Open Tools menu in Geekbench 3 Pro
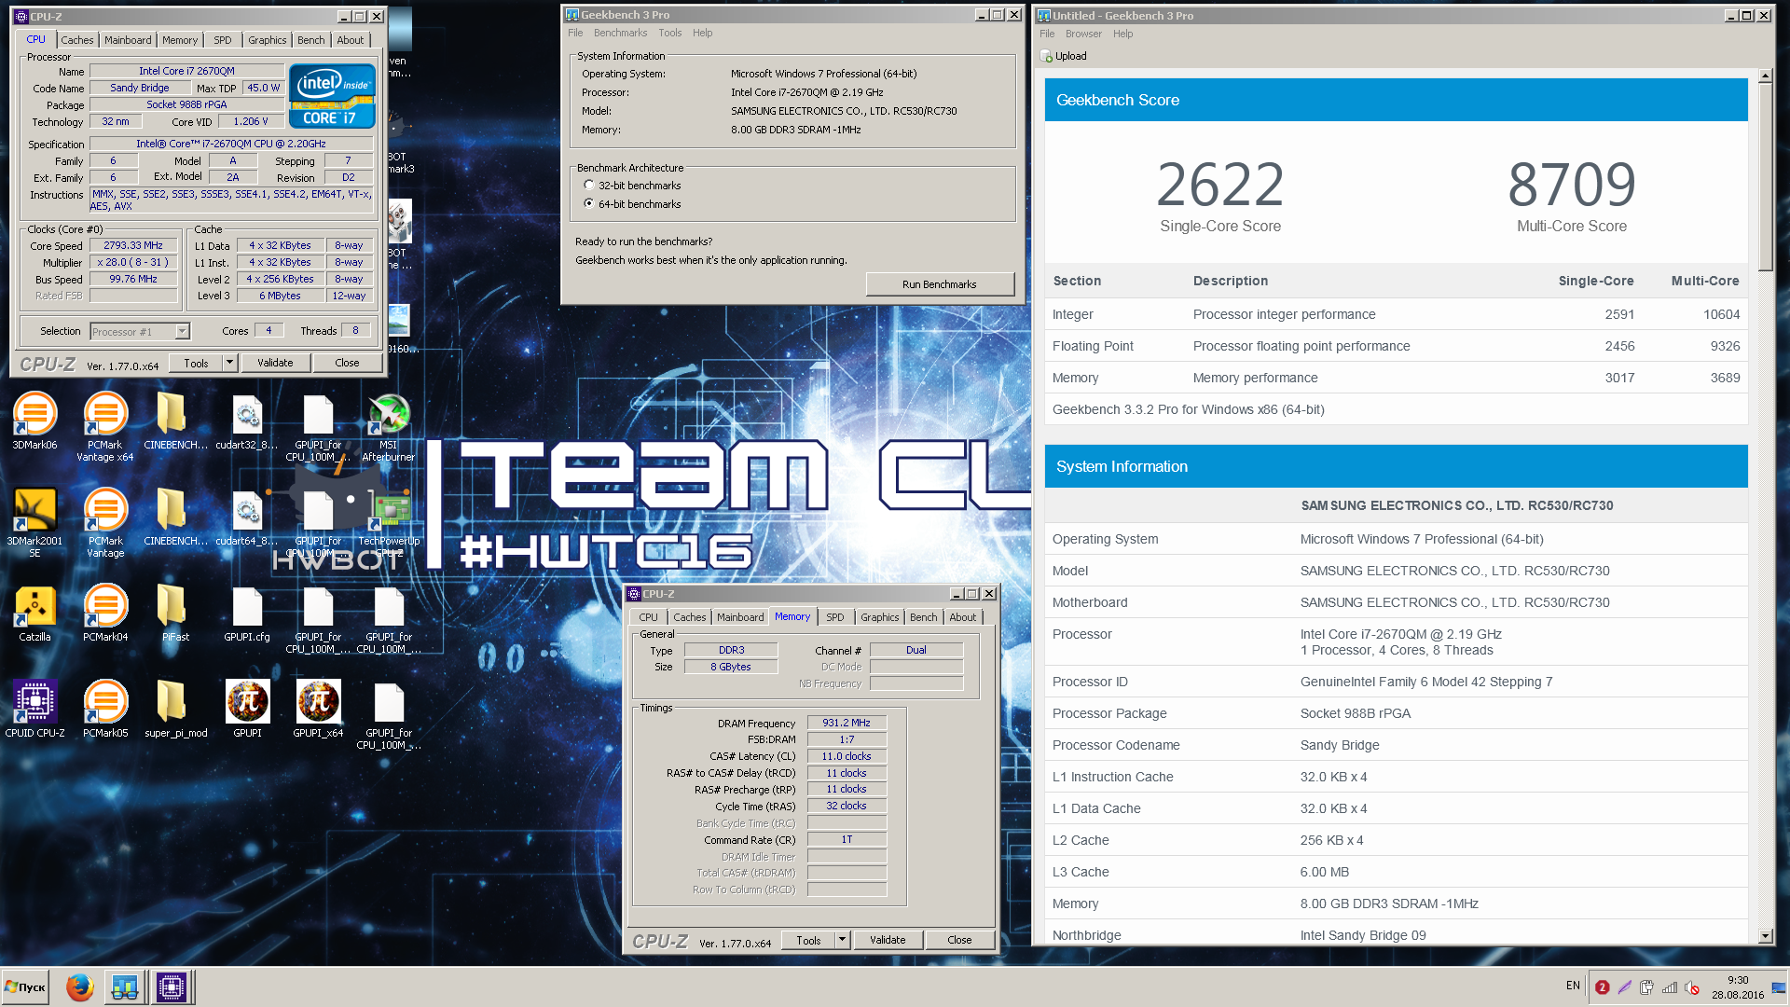Image resolution: width=1790 pixels, height=1007 pixels. [x=669, y=33]
